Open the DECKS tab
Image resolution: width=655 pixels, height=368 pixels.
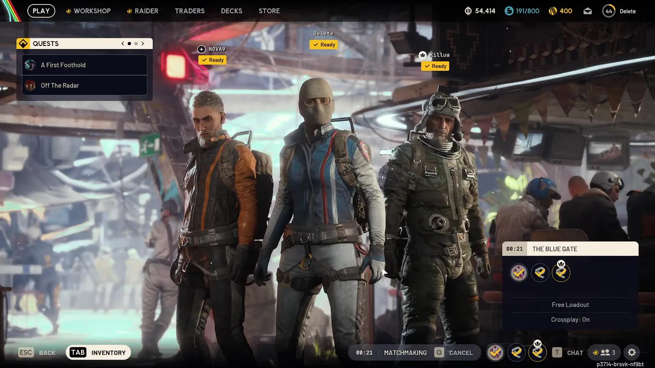[231, 11]
